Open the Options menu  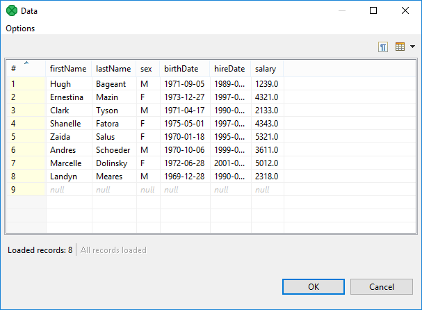tap(20, 28)
